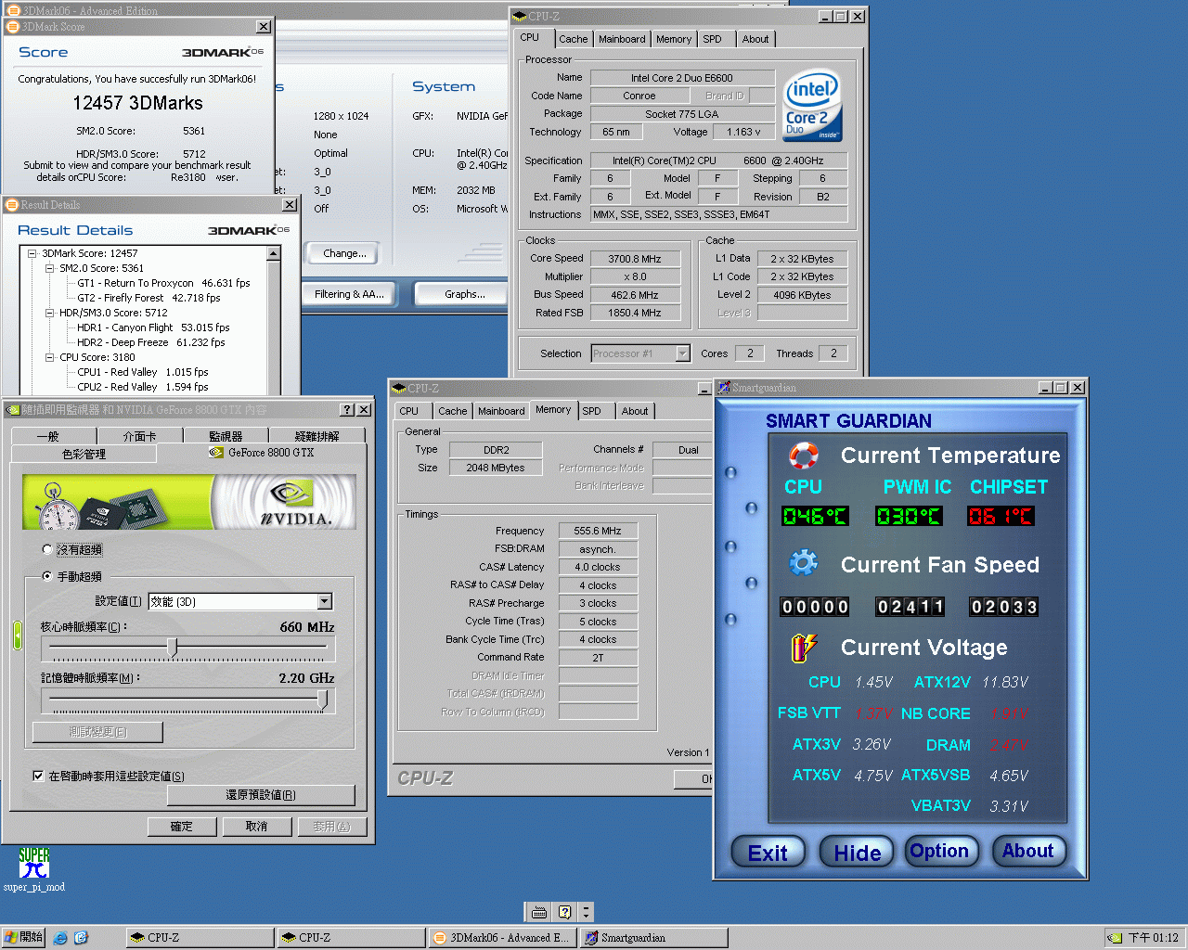The width and height of the screenshot is (1188, 950).
Task: Click the Result Details window title icon
Action: [12, 205]
